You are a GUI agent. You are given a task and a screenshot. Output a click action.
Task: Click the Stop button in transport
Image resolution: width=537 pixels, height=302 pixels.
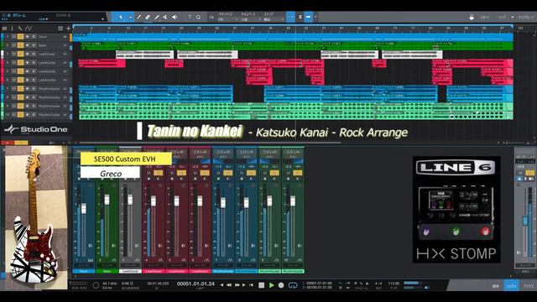pos(261,285)
